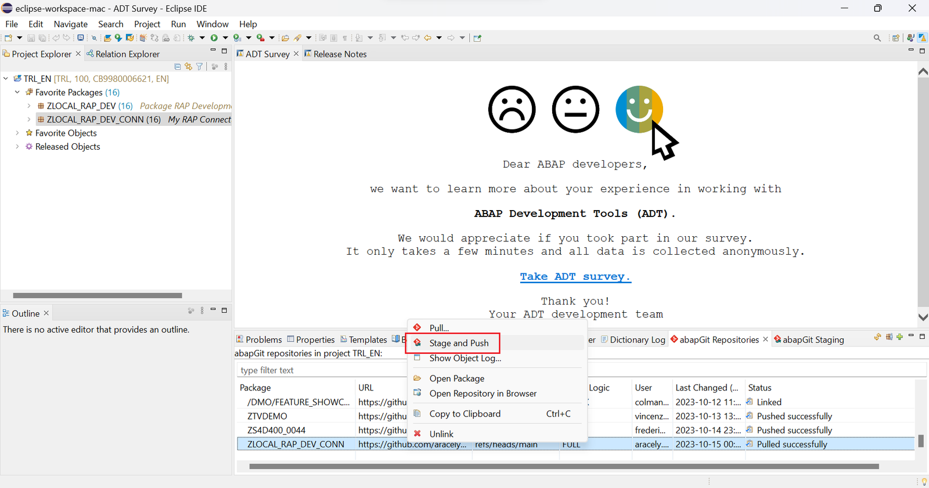The image size is (929, 488).
Task: Click the Open Perspective icon
Action: [x=896, y=38]
